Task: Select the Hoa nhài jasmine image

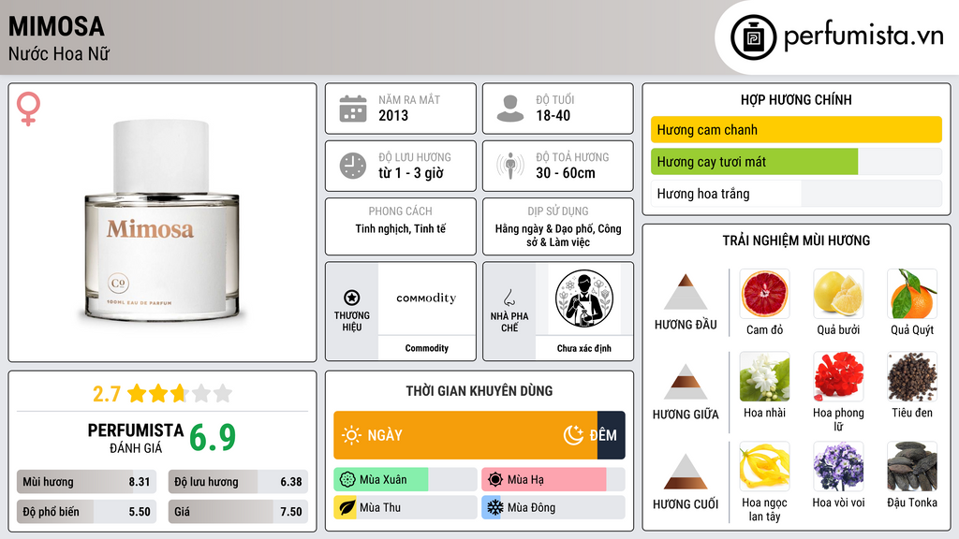Action: (764, 376)
